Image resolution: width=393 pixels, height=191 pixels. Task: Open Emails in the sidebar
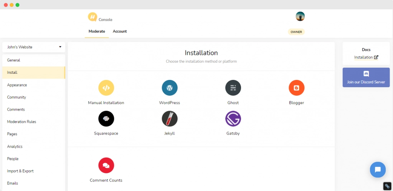[x=34, y=183]
